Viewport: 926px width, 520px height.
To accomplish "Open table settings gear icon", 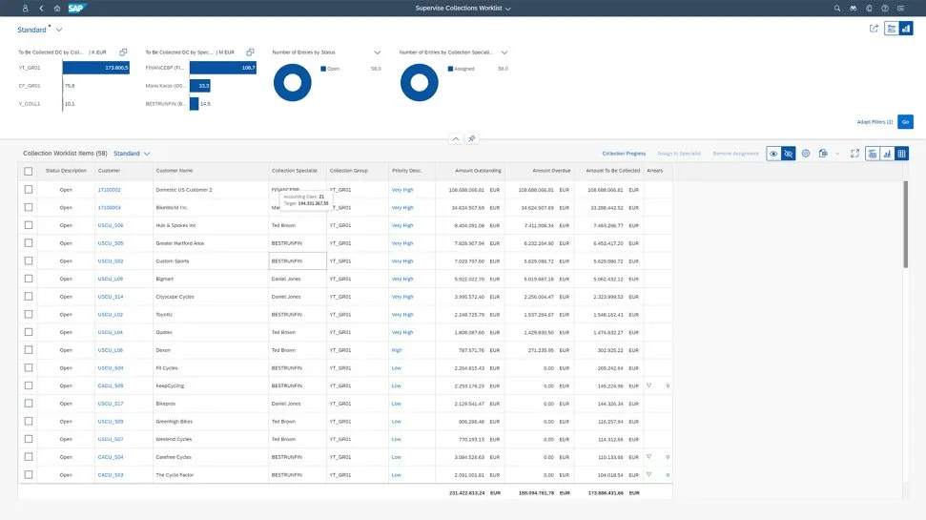I will (x=806, y=153).
